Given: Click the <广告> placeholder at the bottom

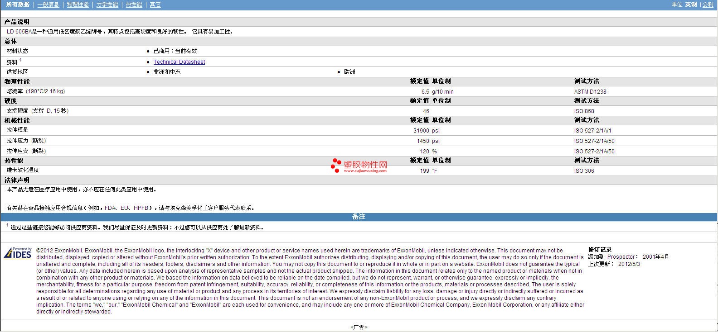Looking at the screenshot, I should [359, 327].
